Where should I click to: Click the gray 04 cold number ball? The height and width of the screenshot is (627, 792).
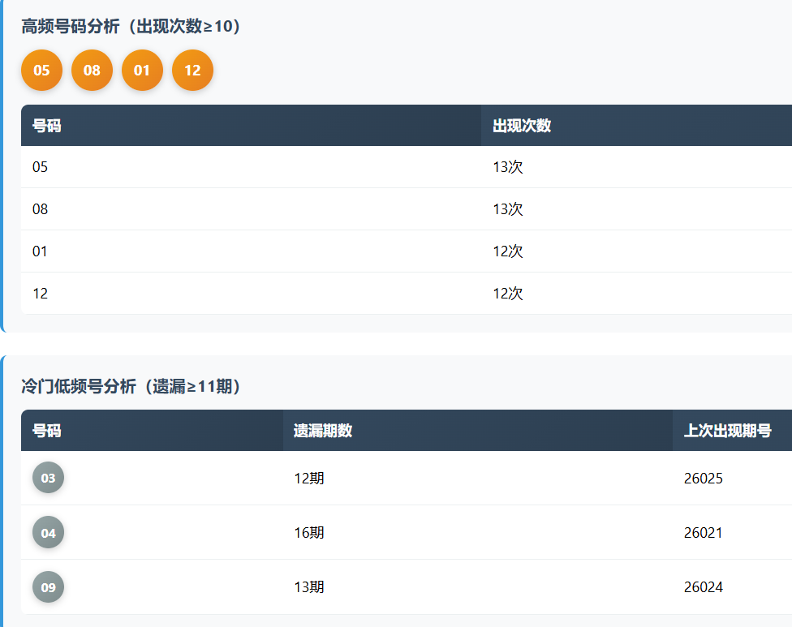[48, 533]
